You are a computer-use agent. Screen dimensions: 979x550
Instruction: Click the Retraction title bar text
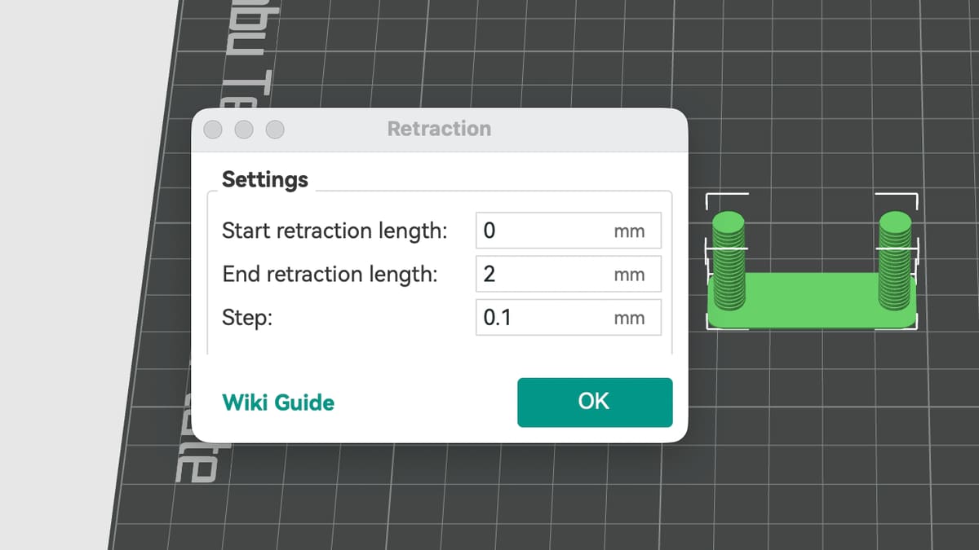click(439, 129)
